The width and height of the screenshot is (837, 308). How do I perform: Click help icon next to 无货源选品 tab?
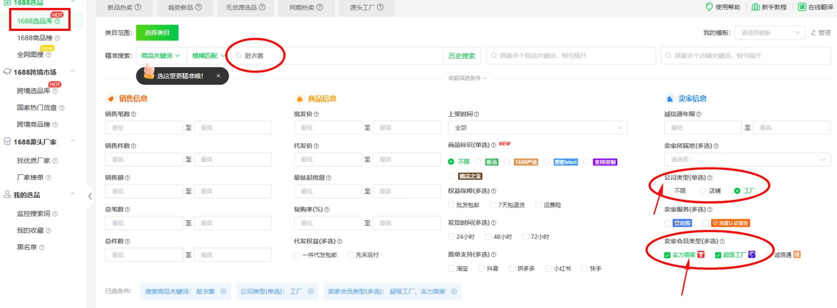tap(262, 7)
